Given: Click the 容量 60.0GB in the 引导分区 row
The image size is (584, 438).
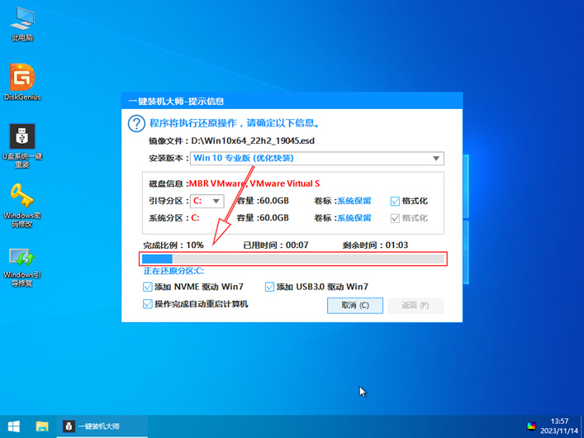Looking at the screenshot, I should click(263, 201).
